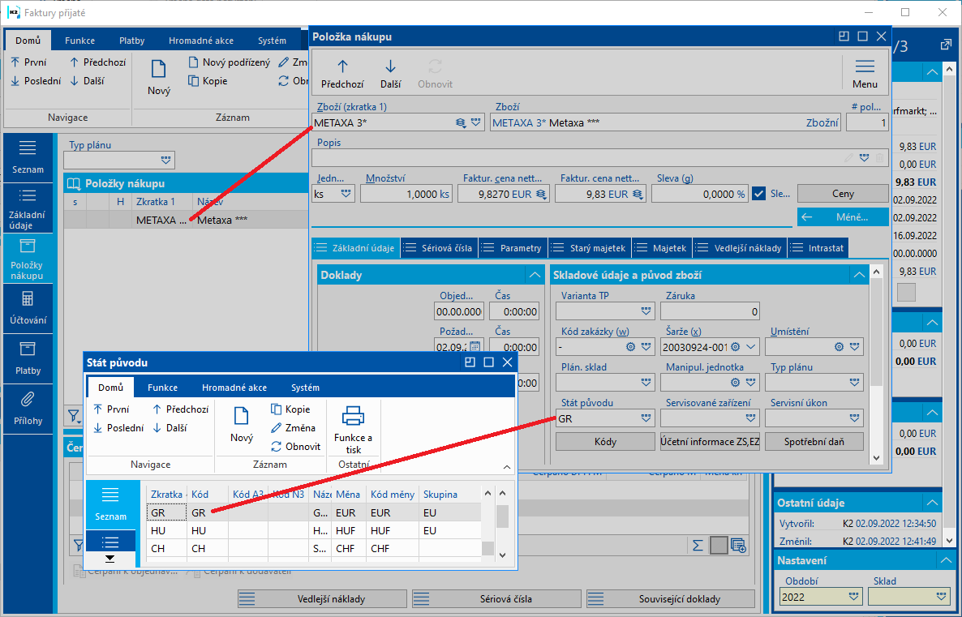
Task: Click Kopie in Stát původu window
Action: click(x=290, y=409)
